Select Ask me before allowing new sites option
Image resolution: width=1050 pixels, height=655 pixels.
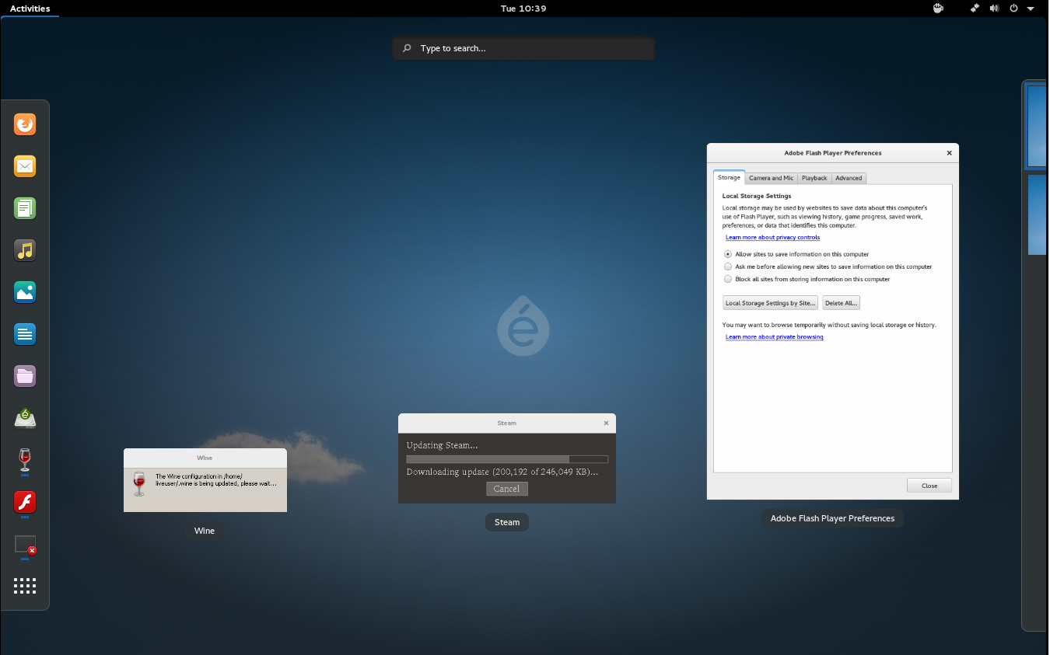(x=728, y=267)
